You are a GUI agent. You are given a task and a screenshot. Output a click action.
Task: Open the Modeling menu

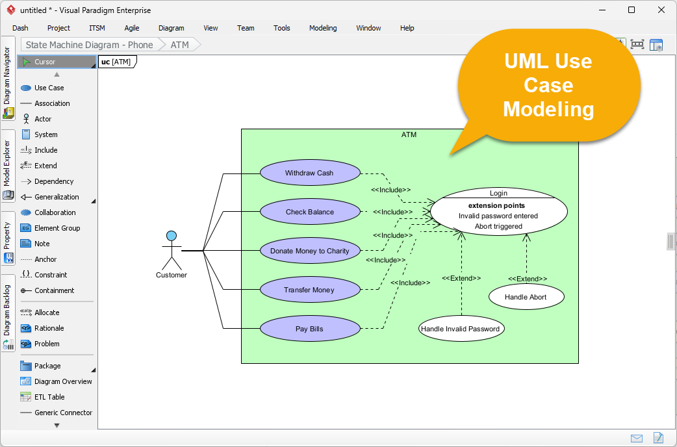[x=323, y=28]
